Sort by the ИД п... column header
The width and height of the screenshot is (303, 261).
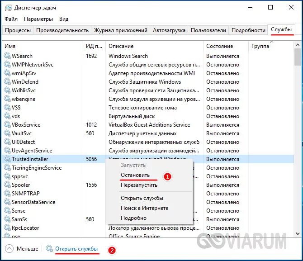pos(95,46)
